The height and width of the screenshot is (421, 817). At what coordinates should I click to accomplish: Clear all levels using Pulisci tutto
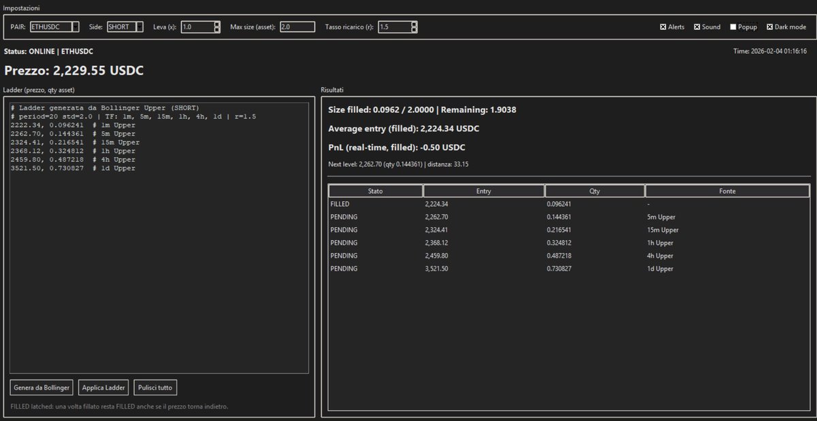tap(155, 387)
